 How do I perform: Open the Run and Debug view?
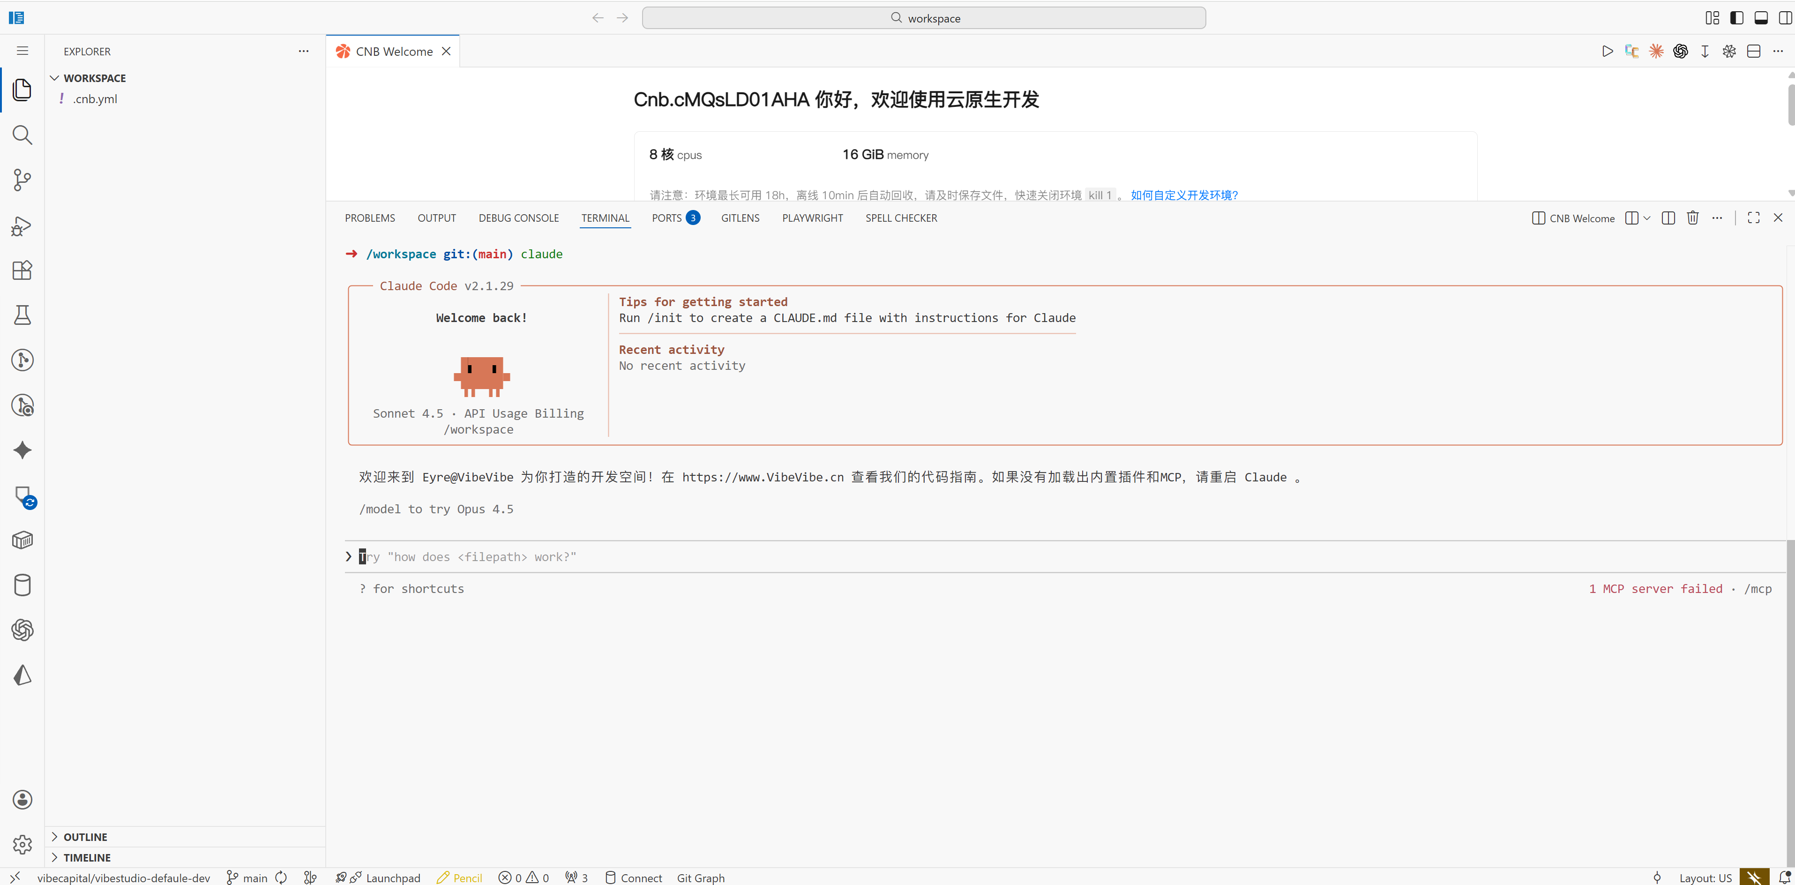coord(22,225)
